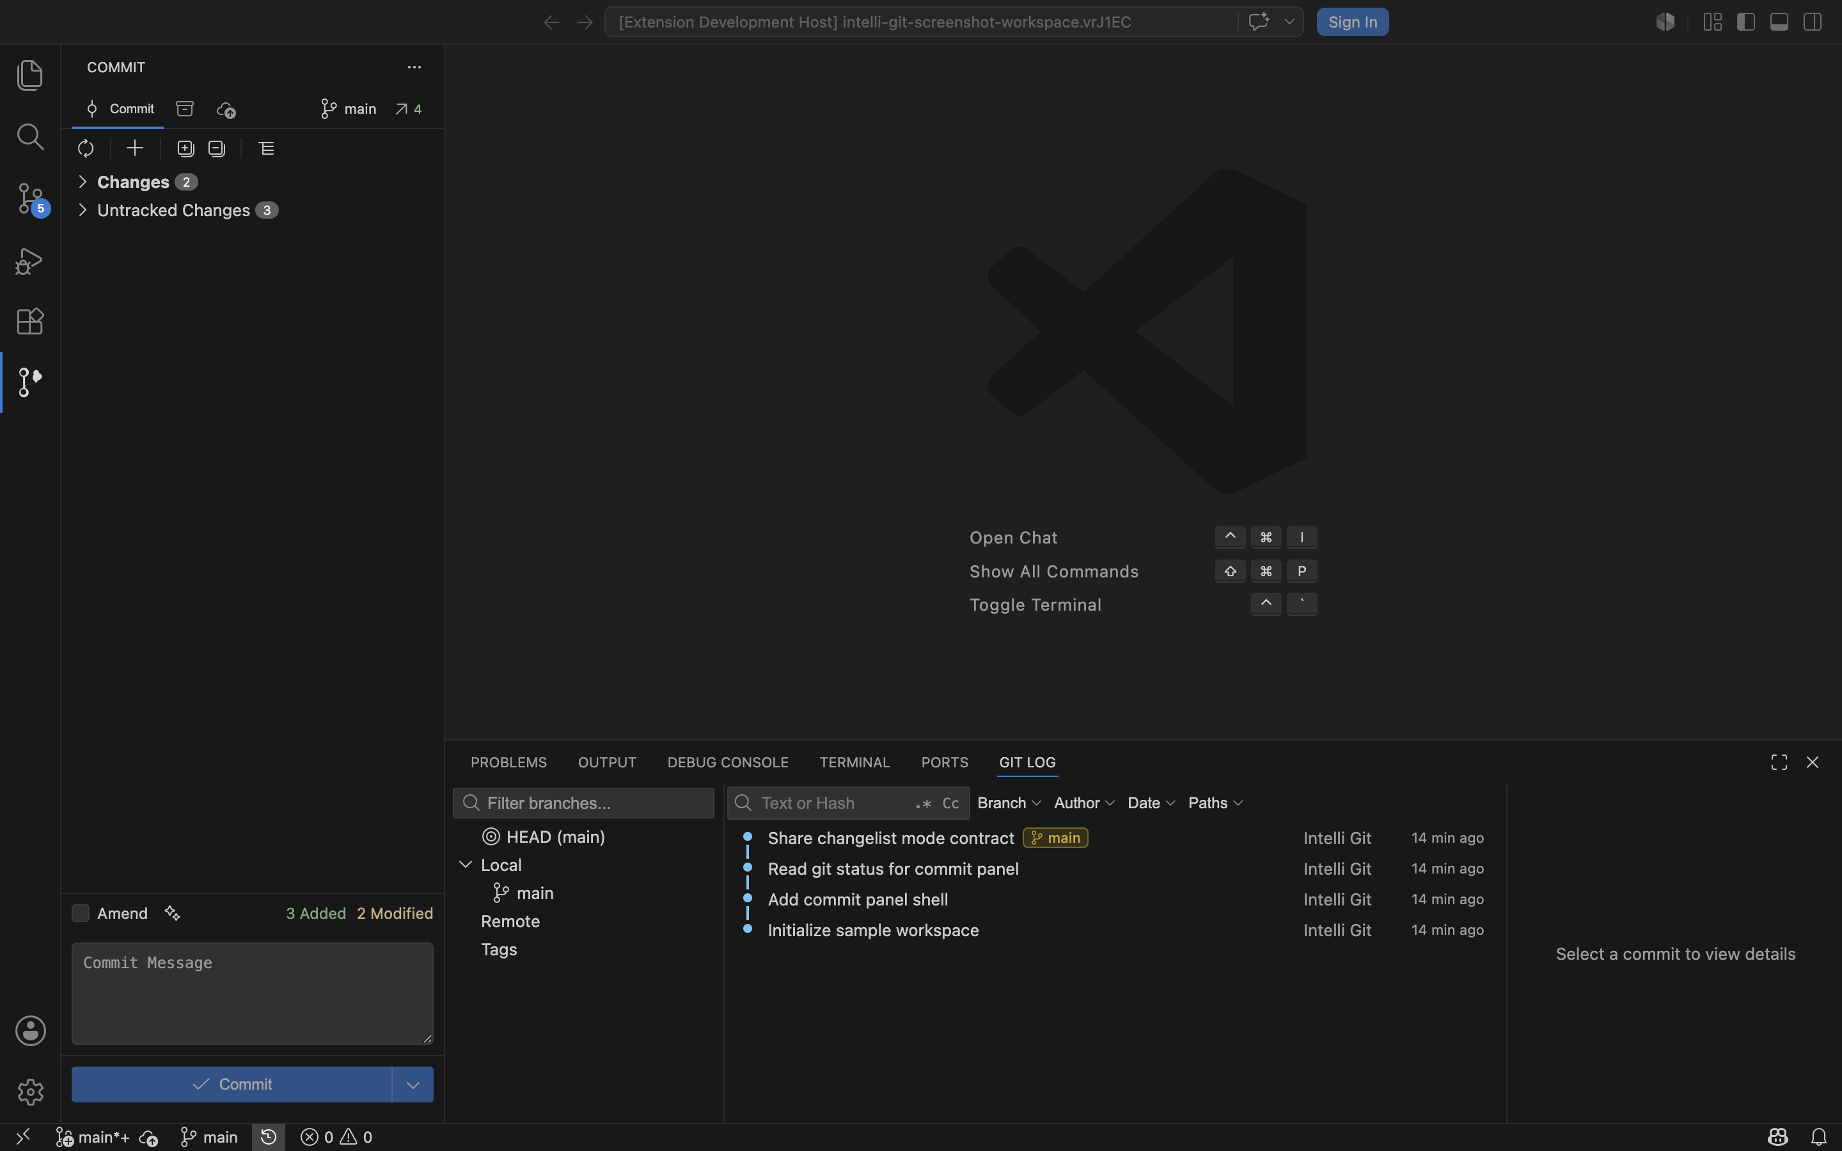
Task: Open the chat dropdown arrow in title bar
Action: (1289, 21)
